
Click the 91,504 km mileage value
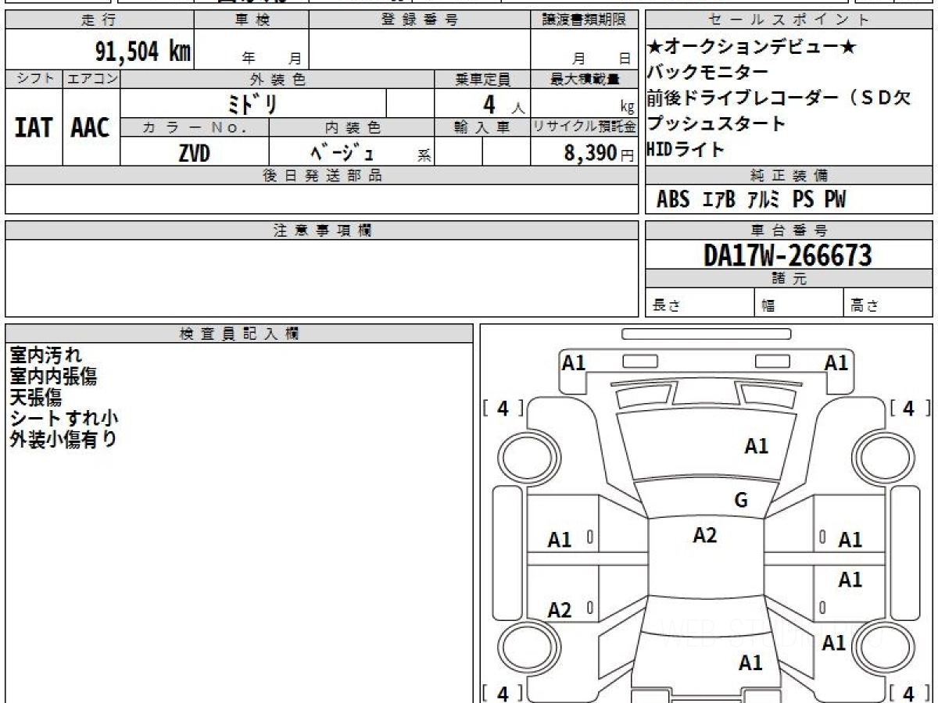[x=143, y=52]
